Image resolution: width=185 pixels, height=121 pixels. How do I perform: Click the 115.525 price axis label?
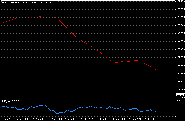pos(181,82)
